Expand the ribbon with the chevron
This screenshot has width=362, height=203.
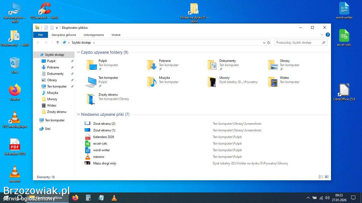[322, 35]
